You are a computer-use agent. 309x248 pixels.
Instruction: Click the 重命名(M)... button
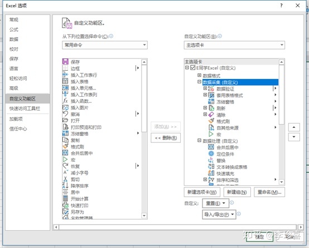269,192
